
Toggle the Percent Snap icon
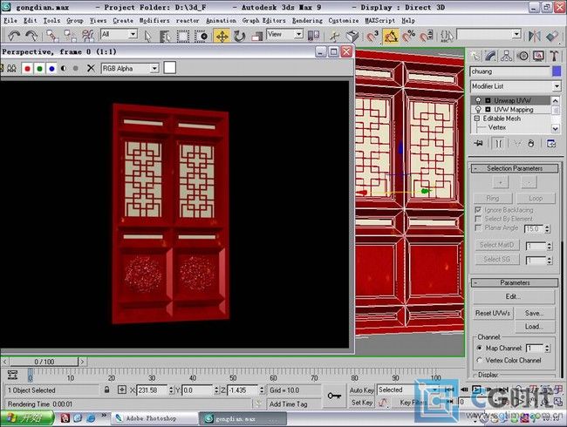408,36
